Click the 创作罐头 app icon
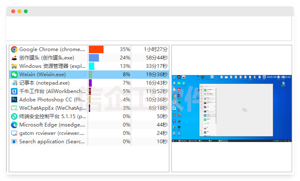This screenshot has width=300, height=181. point(14,58)
